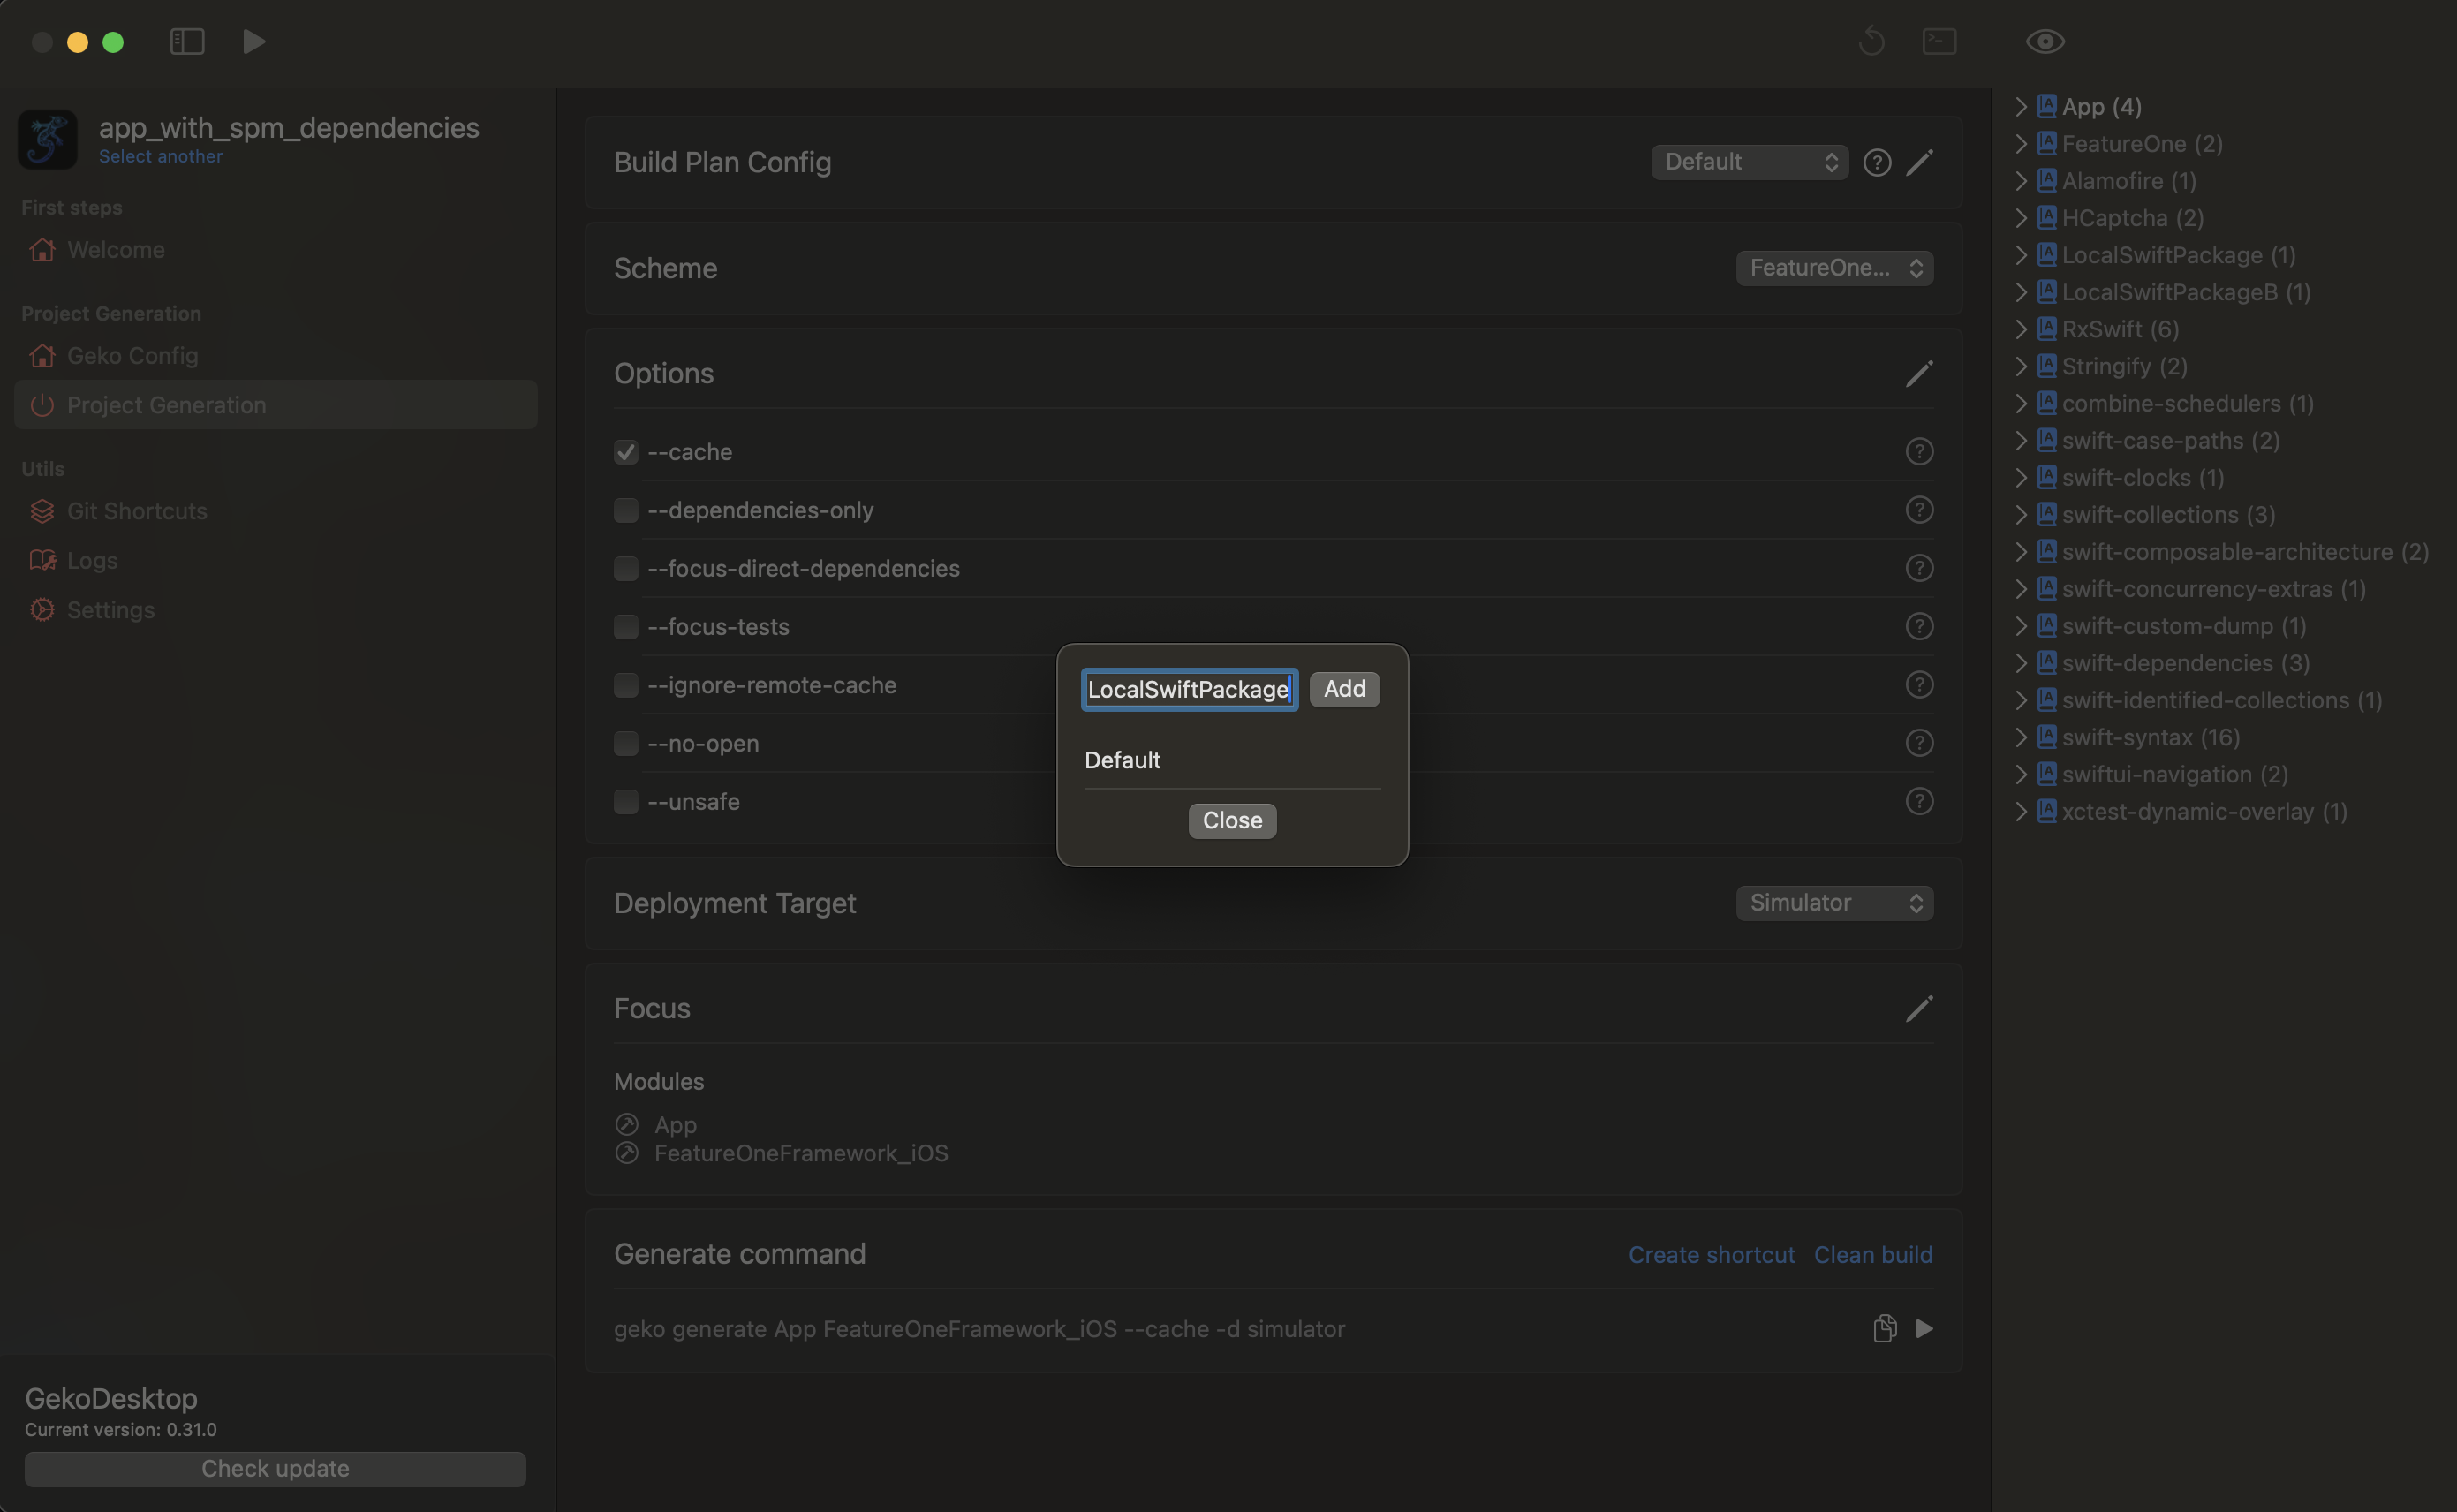Open the Deployment Target Simulator dropdown
This screenshot has height=1512, width=2457.
[x=1834, y=903]
